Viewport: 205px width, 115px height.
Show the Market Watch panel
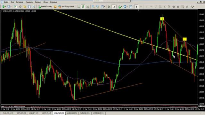point(16,7)
